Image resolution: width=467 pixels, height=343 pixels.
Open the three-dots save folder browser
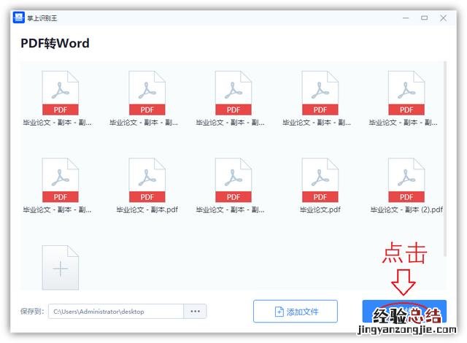pos(195,312)
